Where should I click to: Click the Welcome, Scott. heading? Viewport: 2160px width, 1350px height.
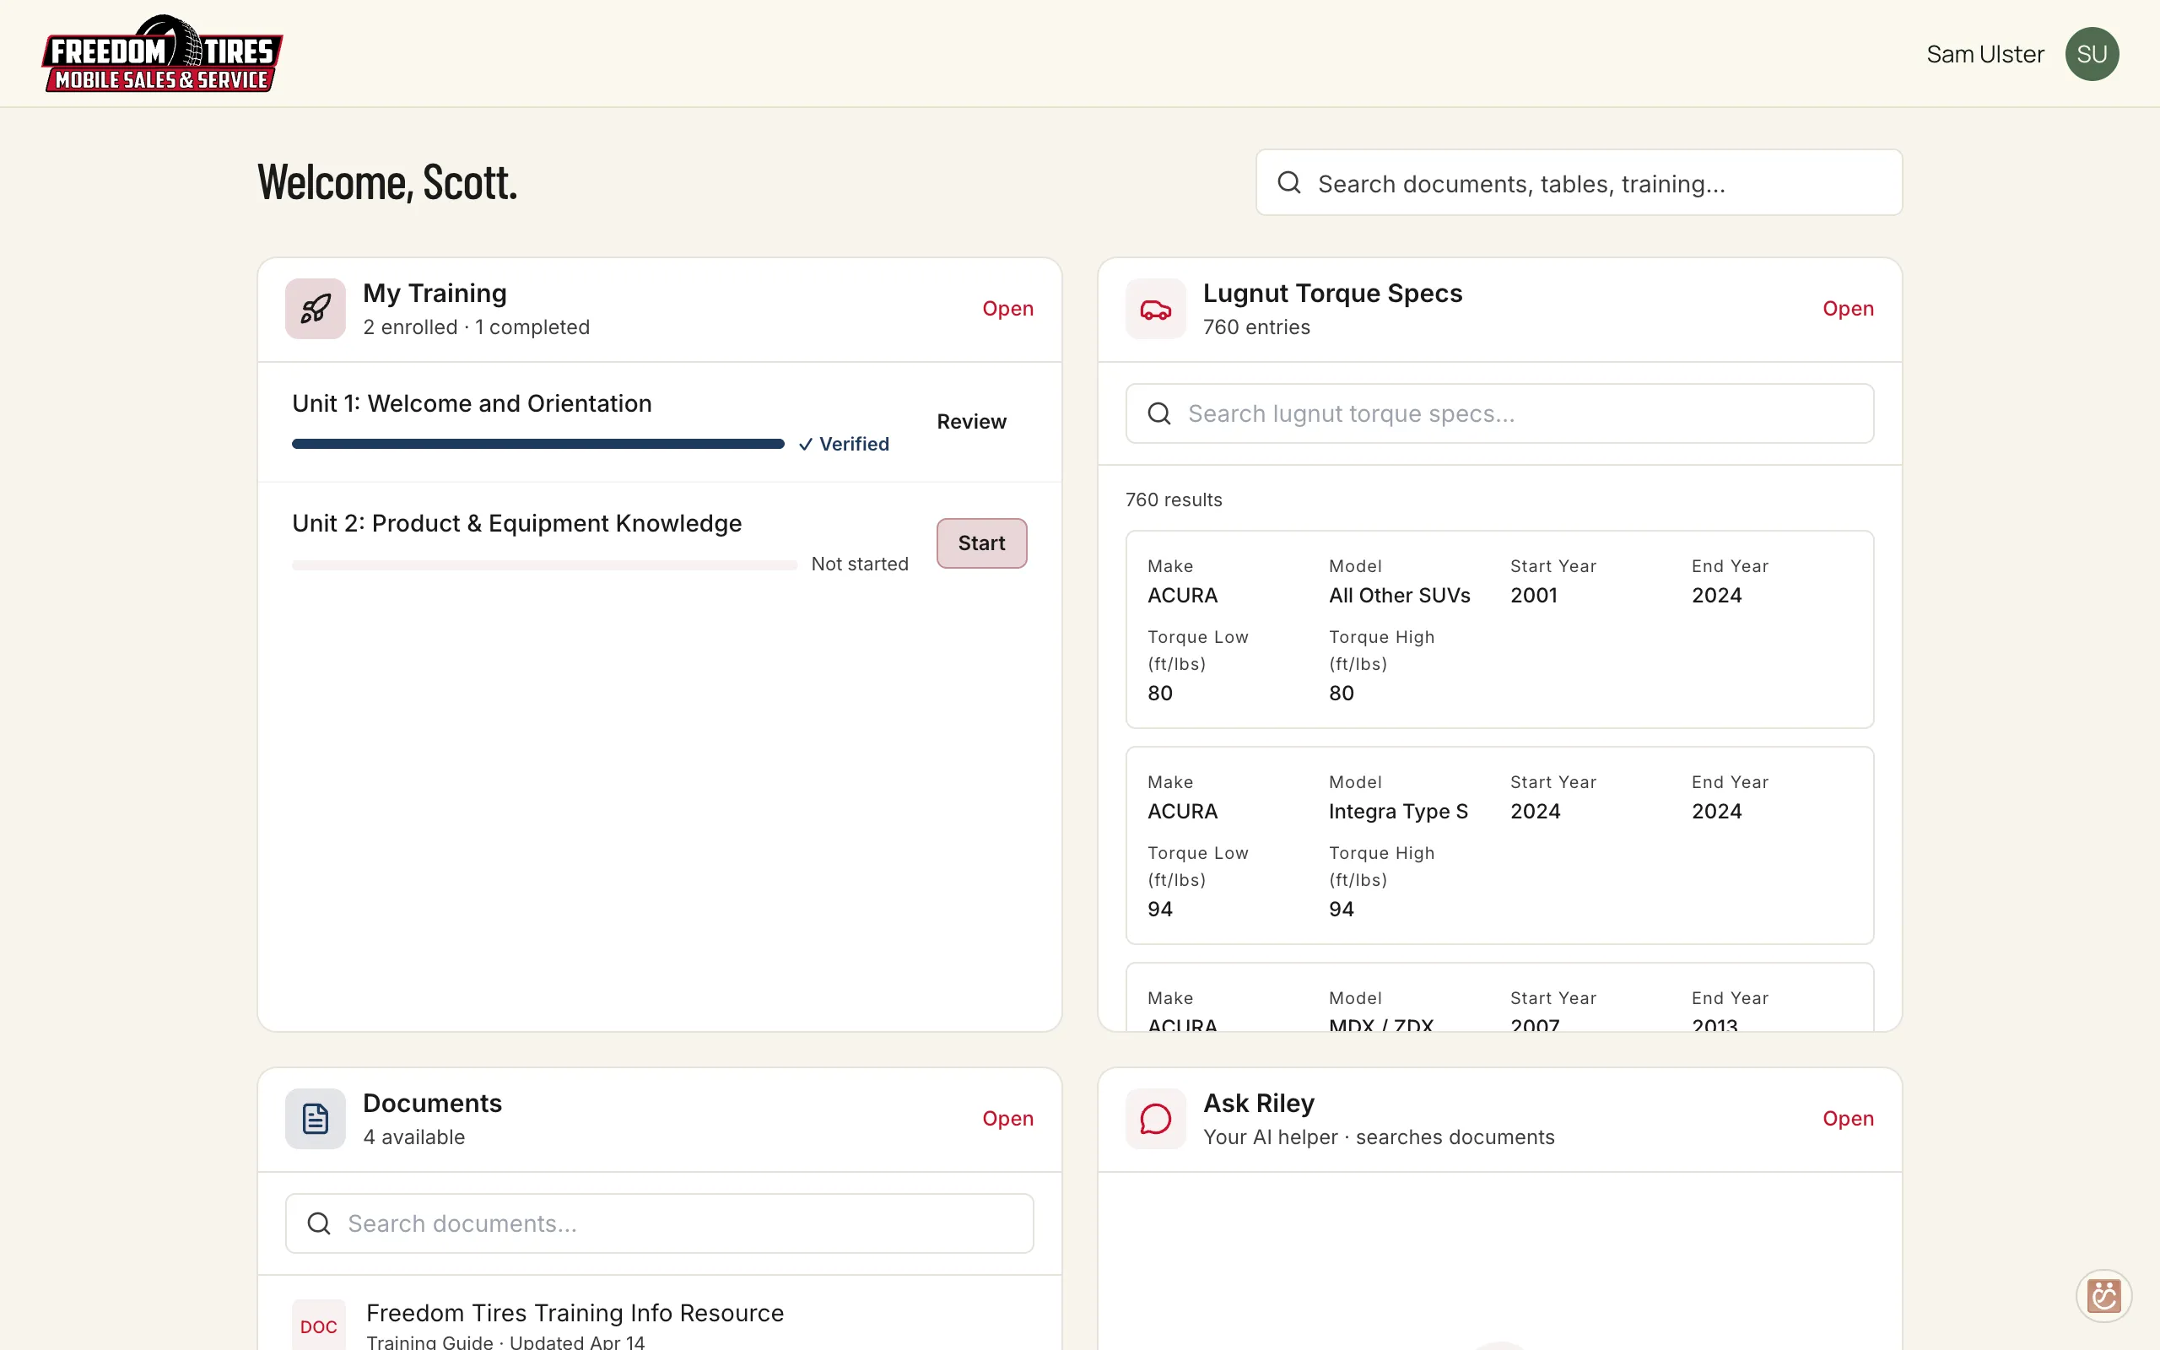386,183
